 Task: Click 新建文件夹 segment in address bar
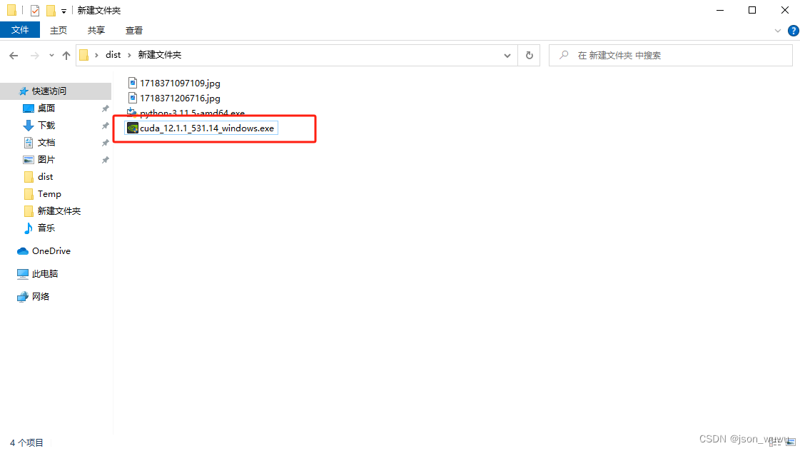click(160, 54)
